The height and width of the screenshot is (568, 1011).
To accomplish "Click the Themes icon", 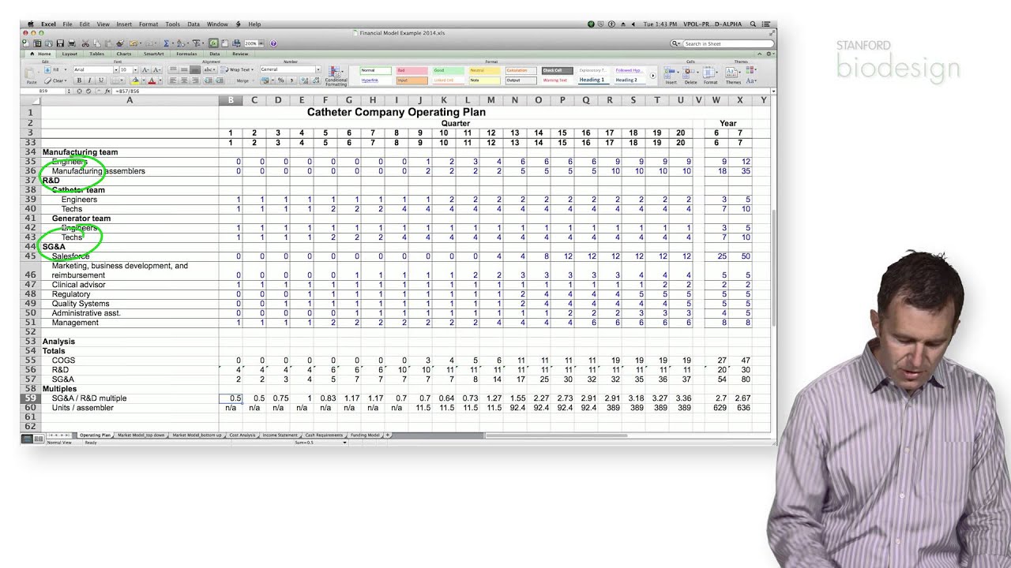I will click(733, 73).
